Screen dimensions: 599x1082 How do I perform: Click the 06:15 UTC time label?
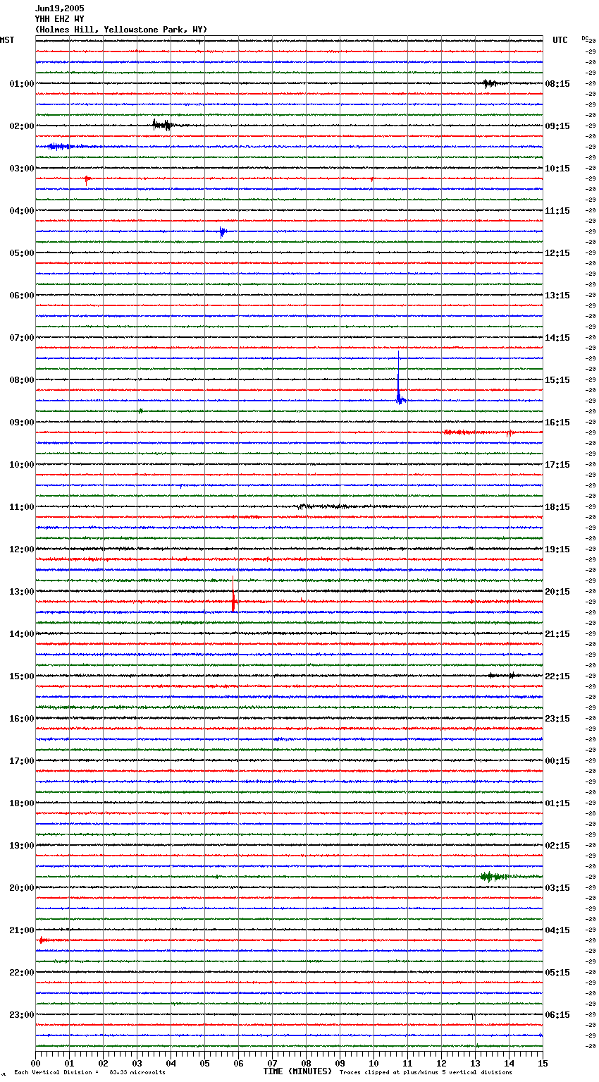[557, 1015]
